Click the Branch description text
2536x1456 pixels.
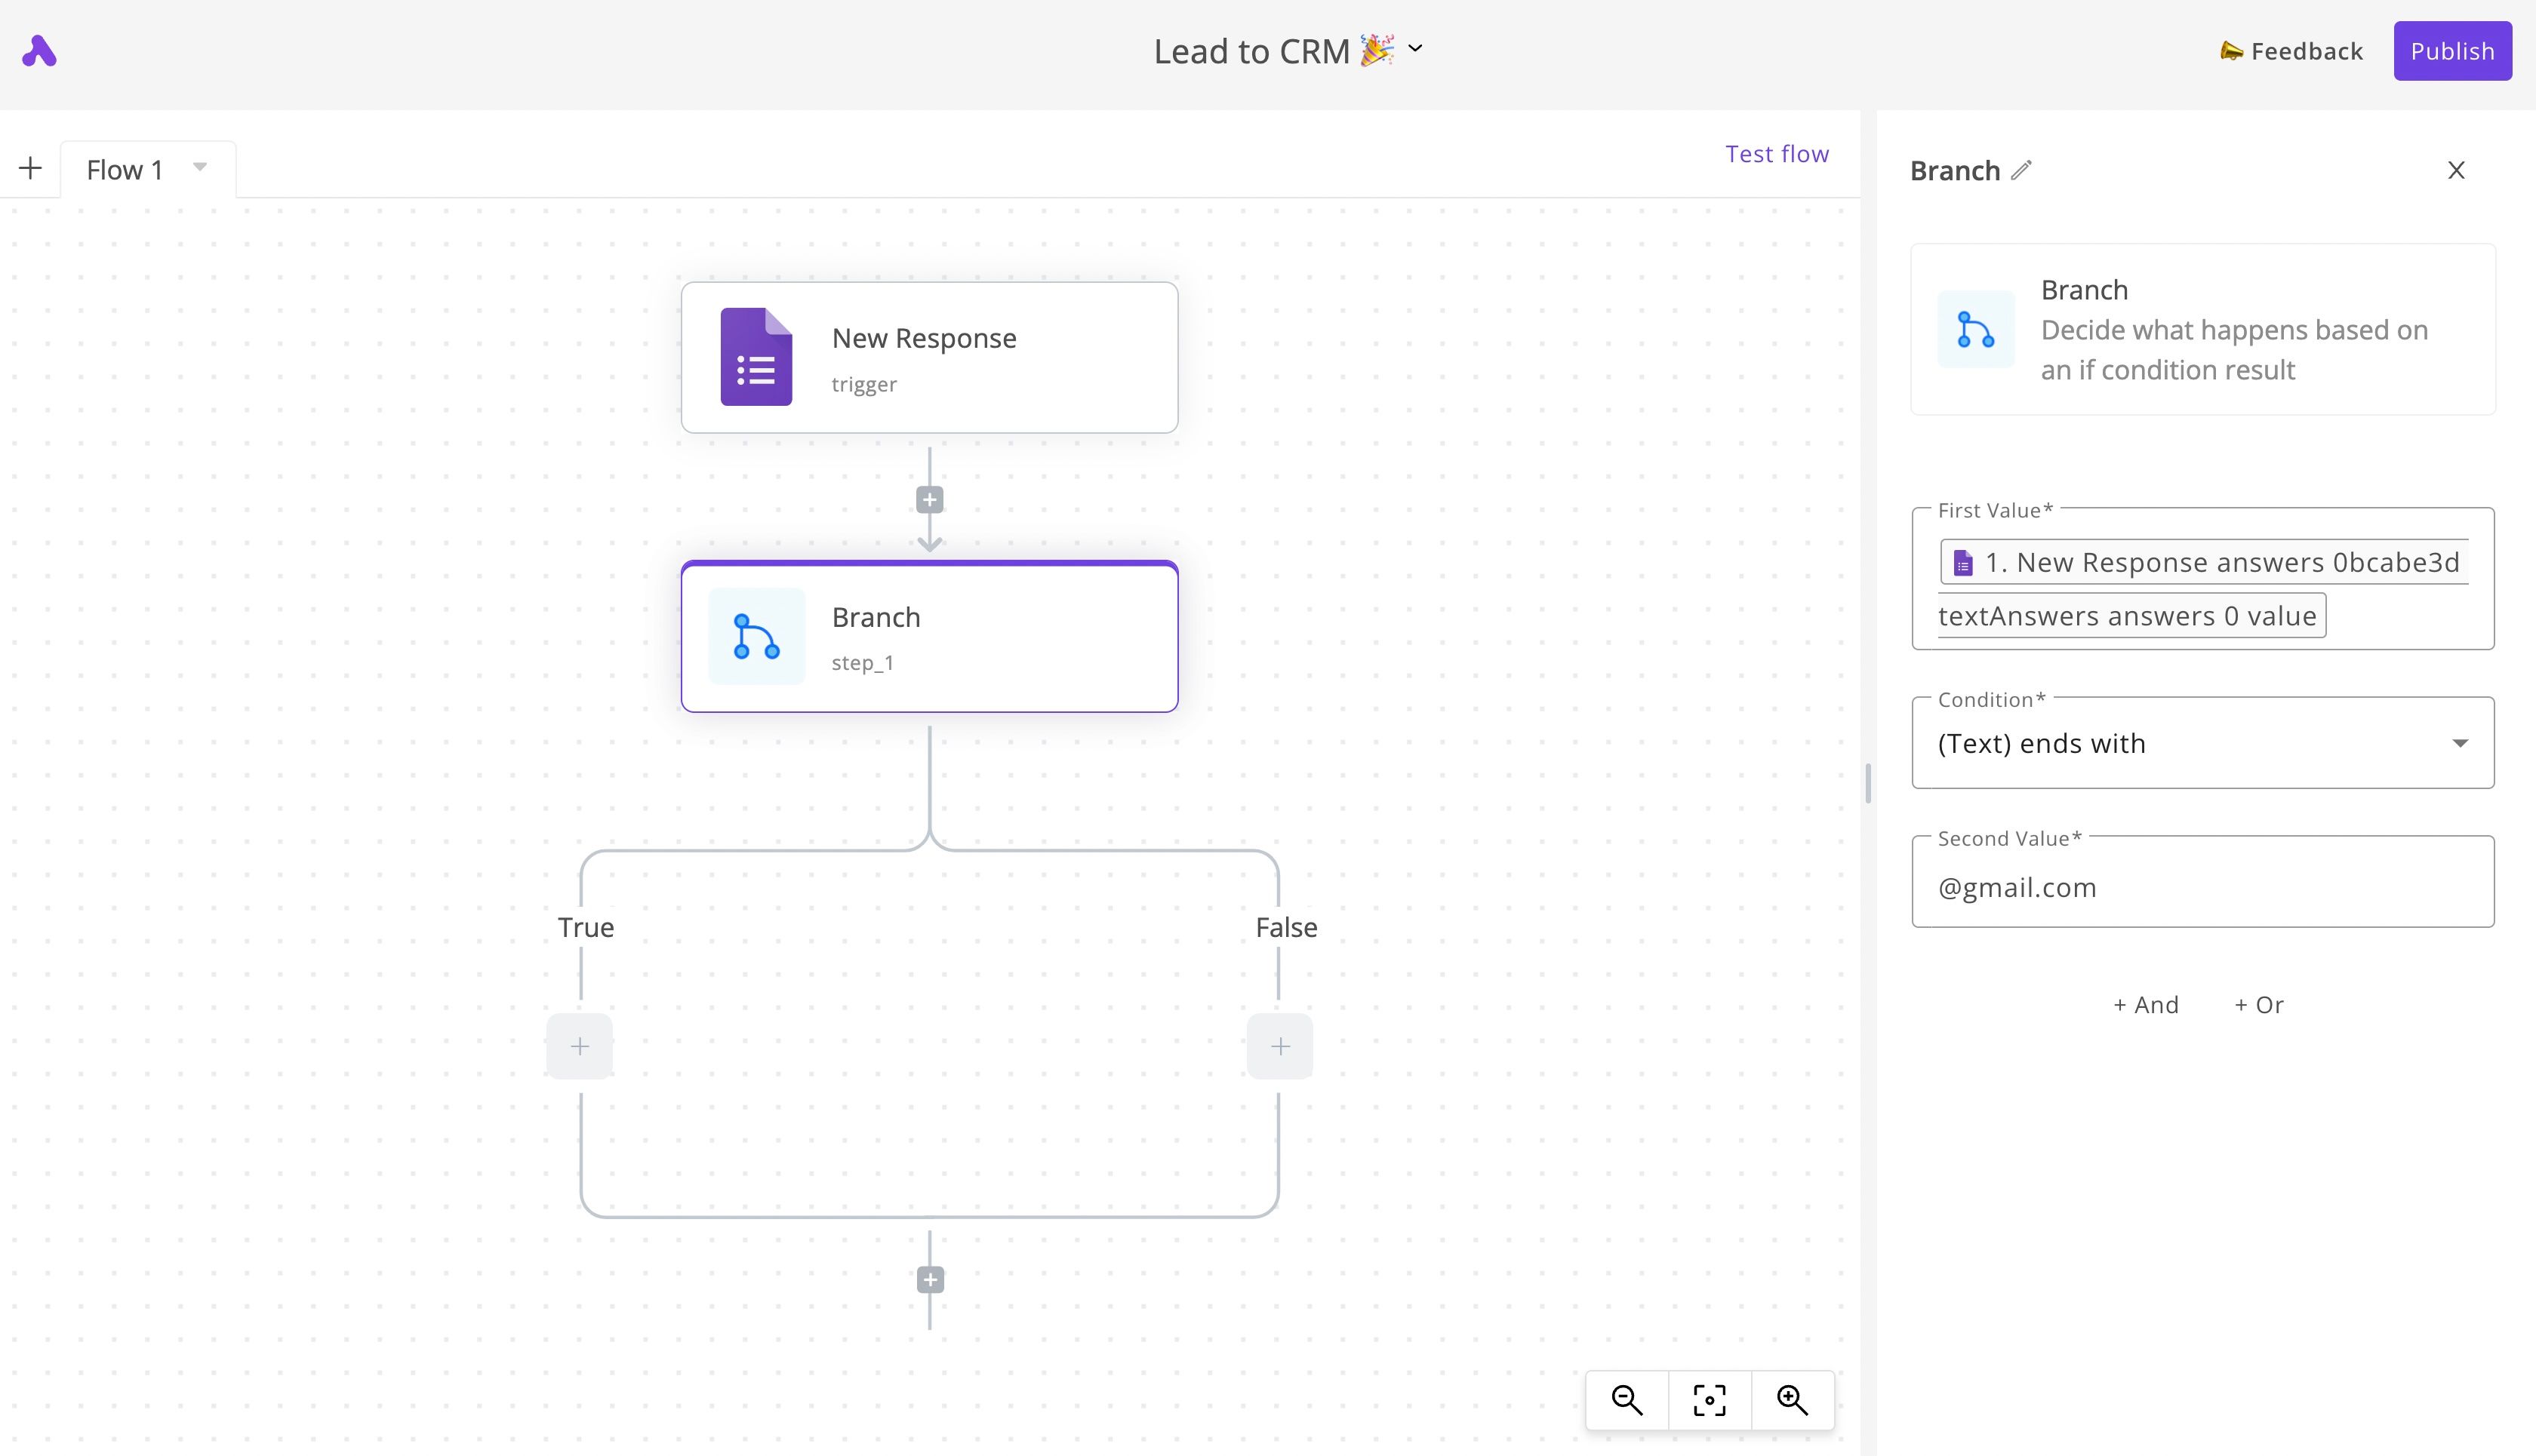click(2234, 350)
